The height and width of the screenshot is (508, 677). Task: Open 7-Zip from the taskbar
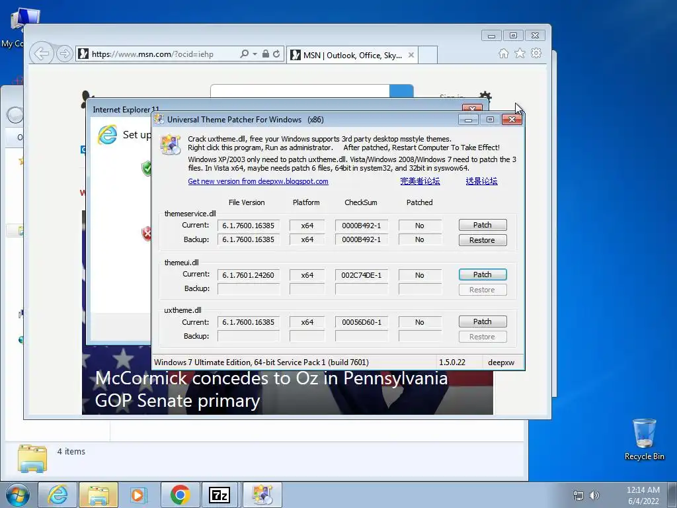click(219, 495)
